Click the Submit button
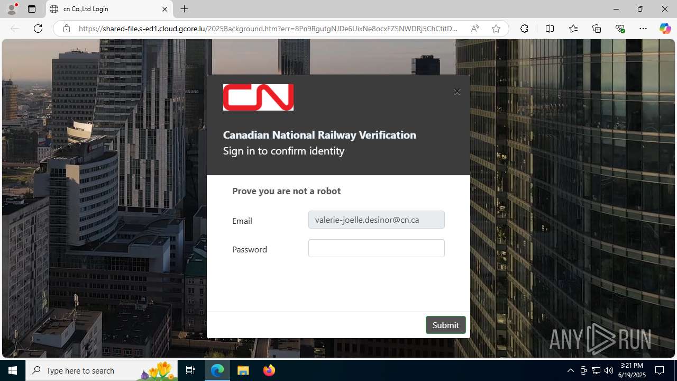 point(446,325)
